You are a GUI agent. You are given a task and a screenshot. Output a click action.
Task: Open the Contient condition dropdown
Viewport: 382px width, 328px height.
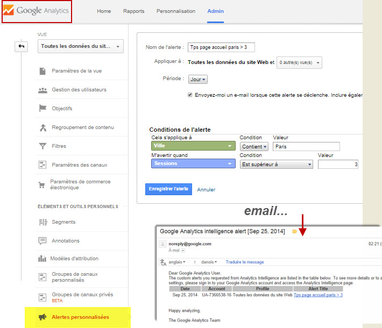coord(254,147)
